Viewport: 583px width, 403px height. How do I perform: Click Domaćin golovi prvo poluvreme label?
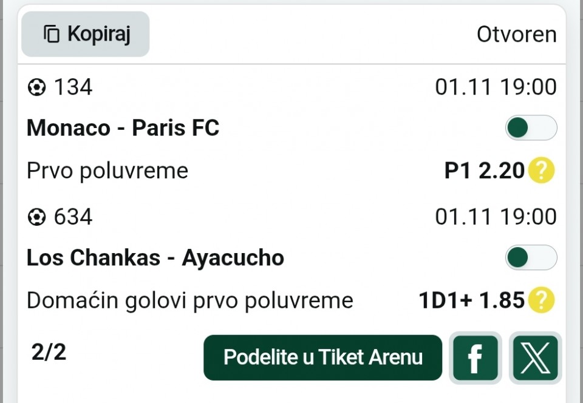tap(189, 300)
